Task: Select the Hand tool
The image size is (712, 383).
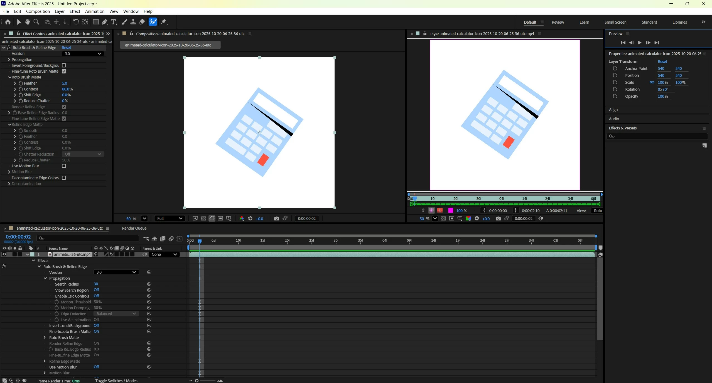Action: tap(27, 22)
